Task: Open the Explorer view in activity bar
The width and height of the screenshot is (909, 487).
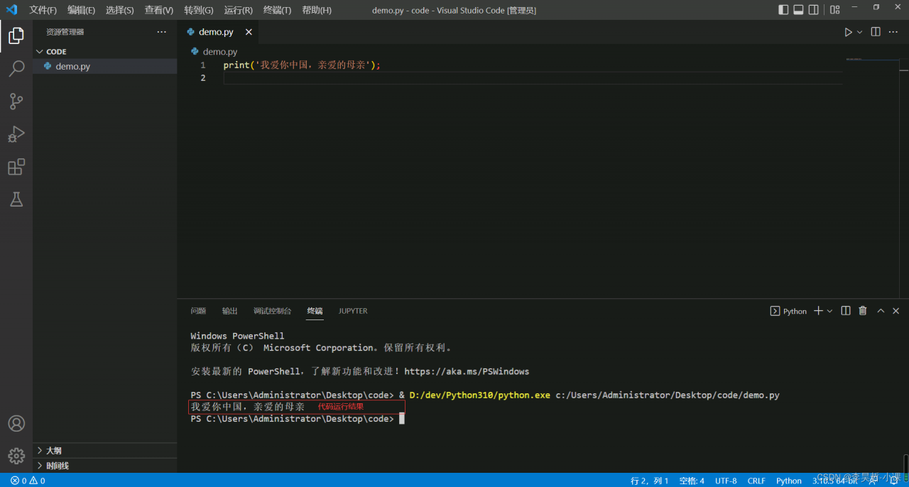Action: (x=16, y=35)
